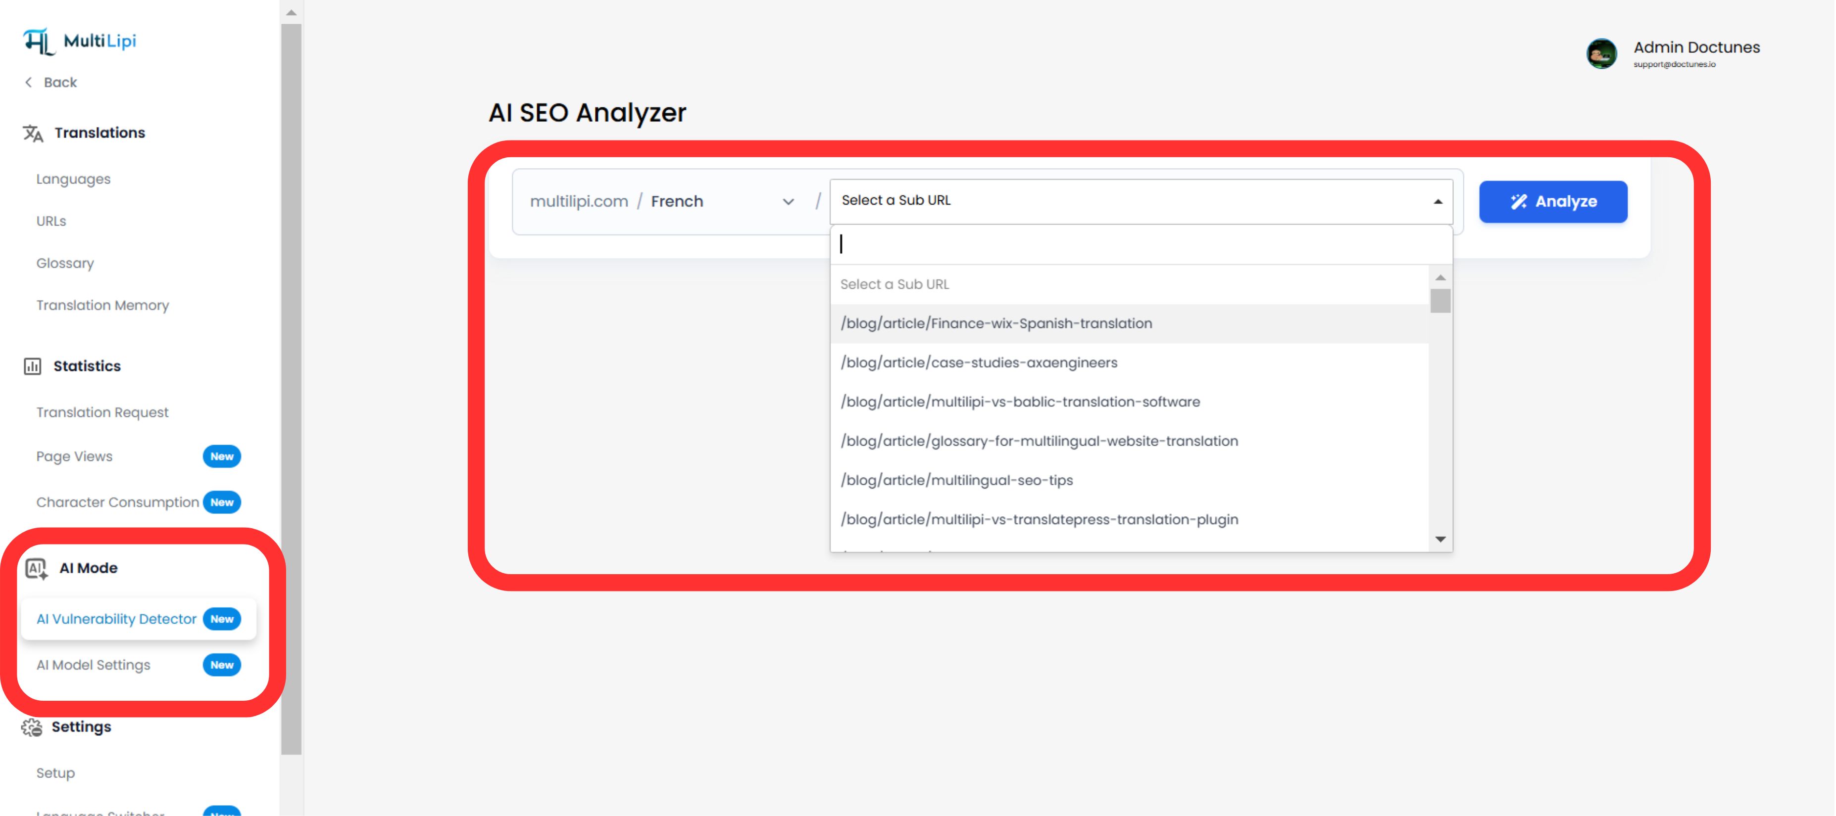Image resolution: width=1836 pixels, height=816 pixels.
Task: Click the Translations section heading
Action: (x=100, y=133)
